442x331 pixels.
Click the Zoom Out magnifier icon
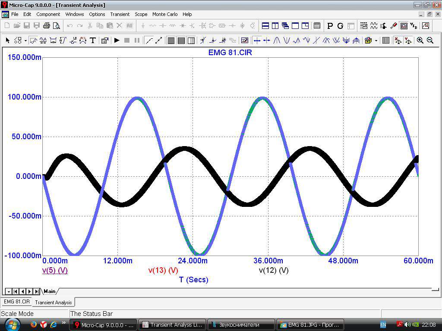430,41
